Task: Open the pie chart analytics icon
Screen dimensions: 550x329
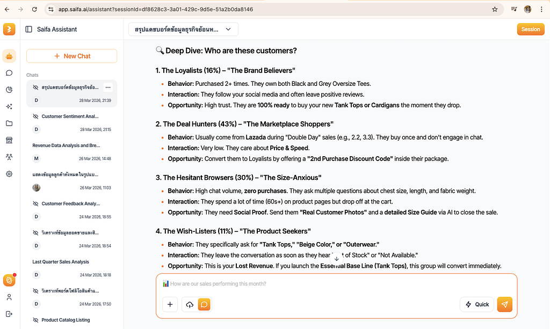Action: [x=9, y=90]
